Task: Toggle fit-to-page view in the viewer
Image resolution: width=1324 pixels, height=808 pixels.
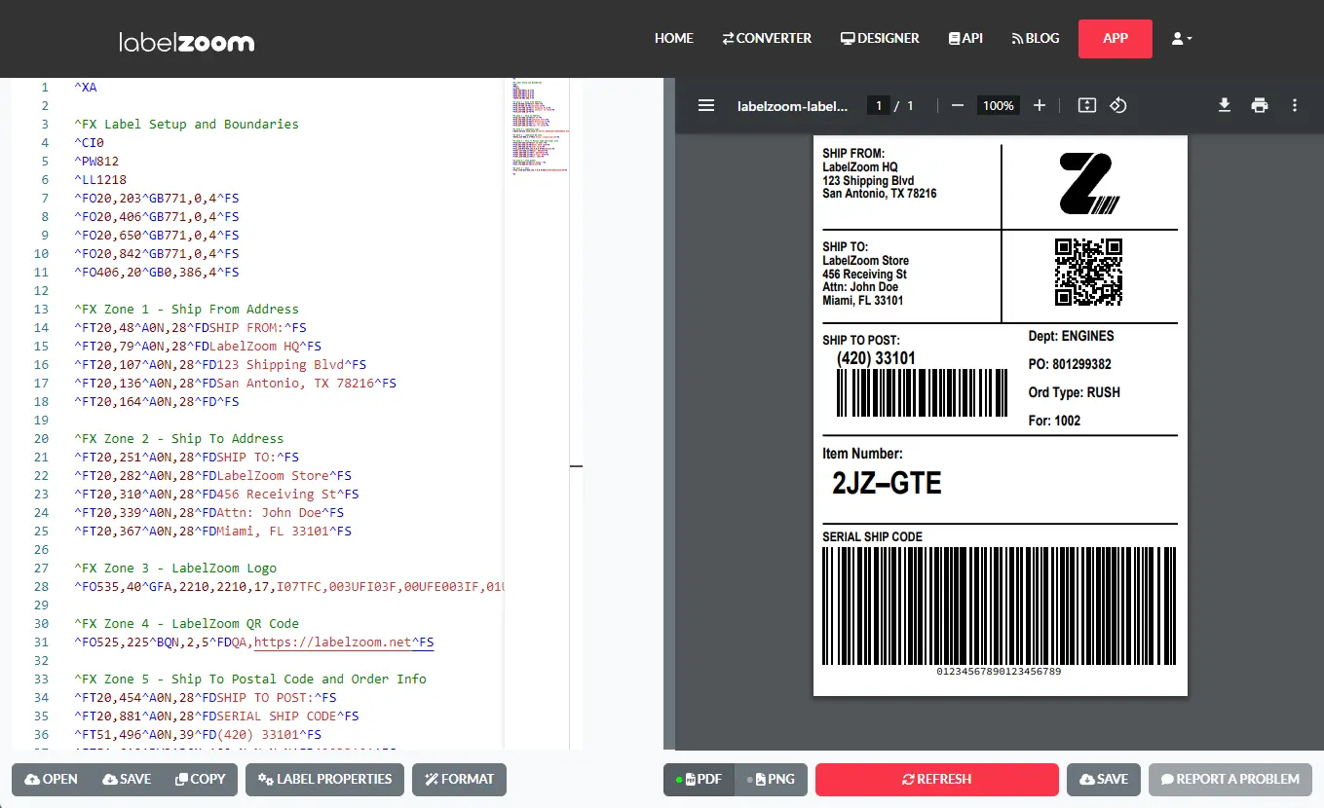Action: pos(1086,105)
